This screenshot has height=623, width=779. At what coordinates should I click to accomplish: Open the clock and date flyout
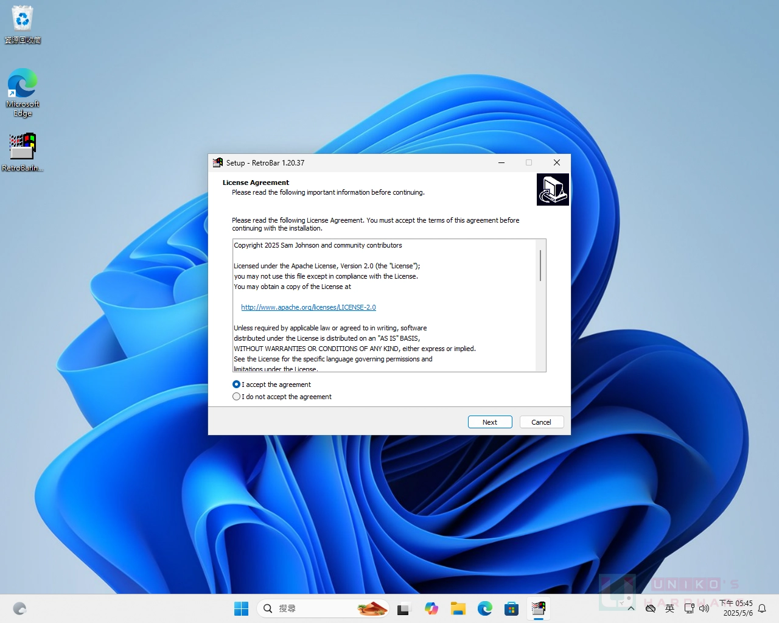736,608
